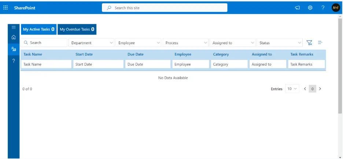Click the sidebar help question icon
The width and height of the screenshot is (343, 159).
click(14, 61)
